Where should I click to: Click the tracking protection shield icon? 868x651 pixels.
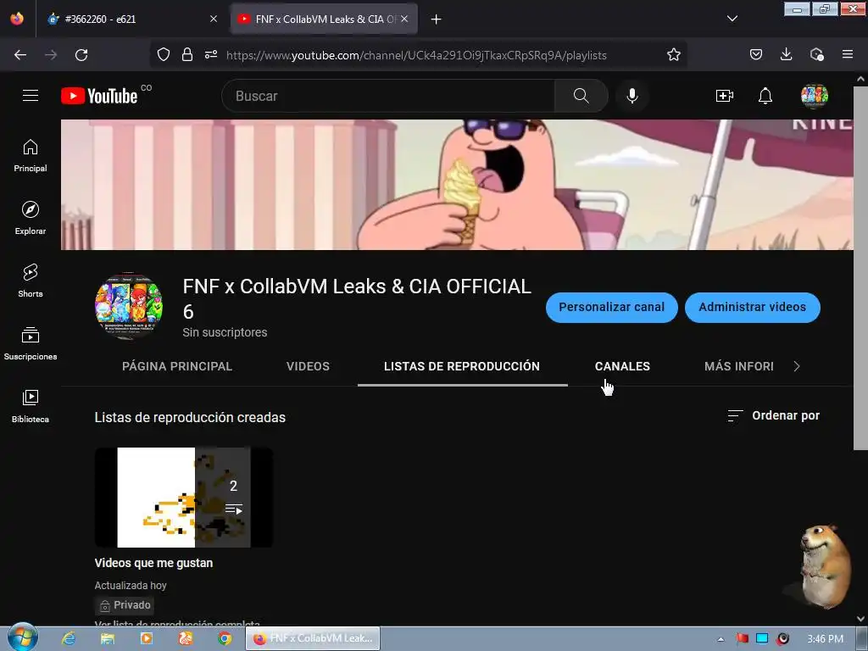click(164, 55)
